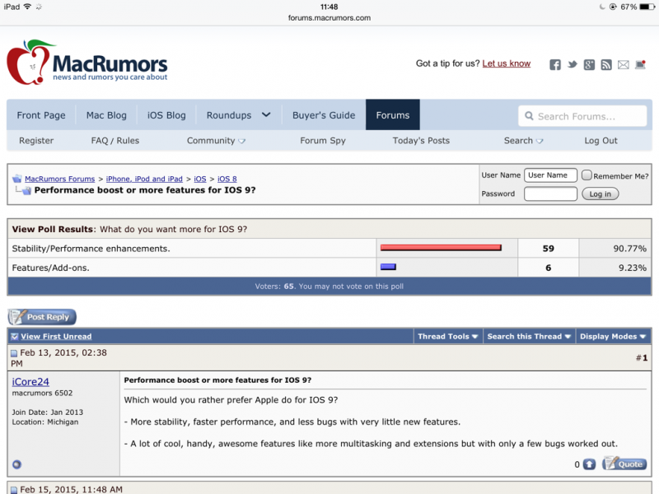Click the Let us know link

coord(506,63)
